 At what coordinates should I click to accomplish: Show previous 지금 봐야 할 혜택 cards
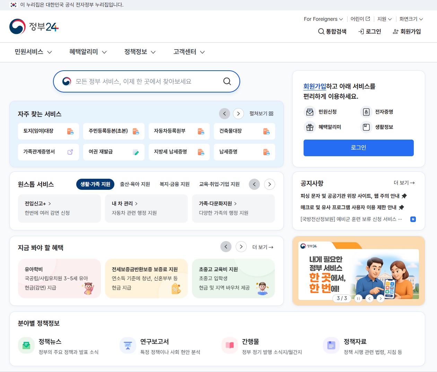(226, 247)
